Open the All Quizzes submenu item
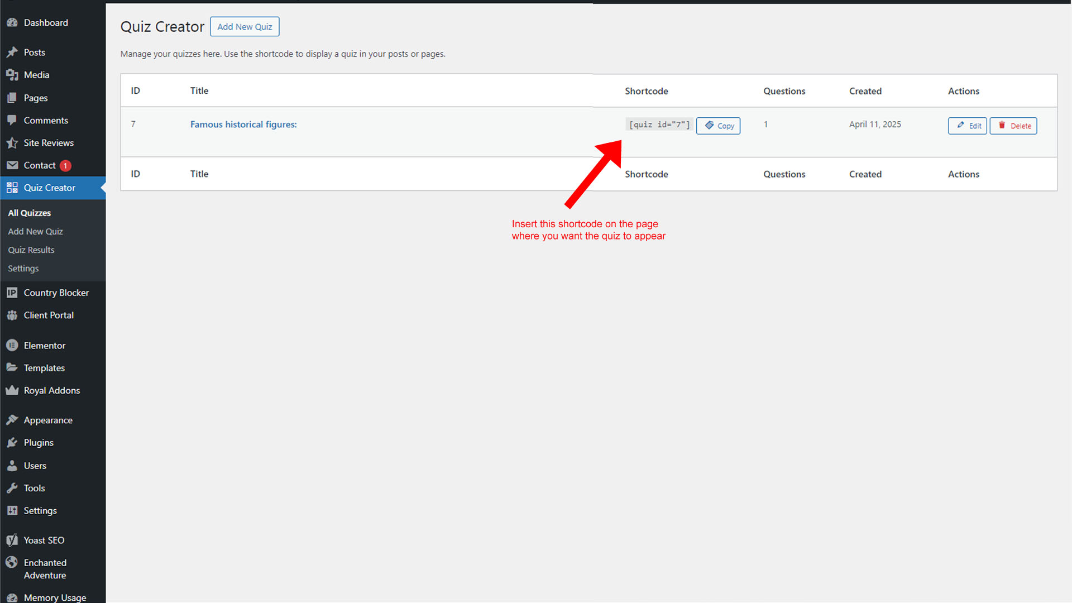1072x603 pixels. pyautogui.click(x=29, y=213)
